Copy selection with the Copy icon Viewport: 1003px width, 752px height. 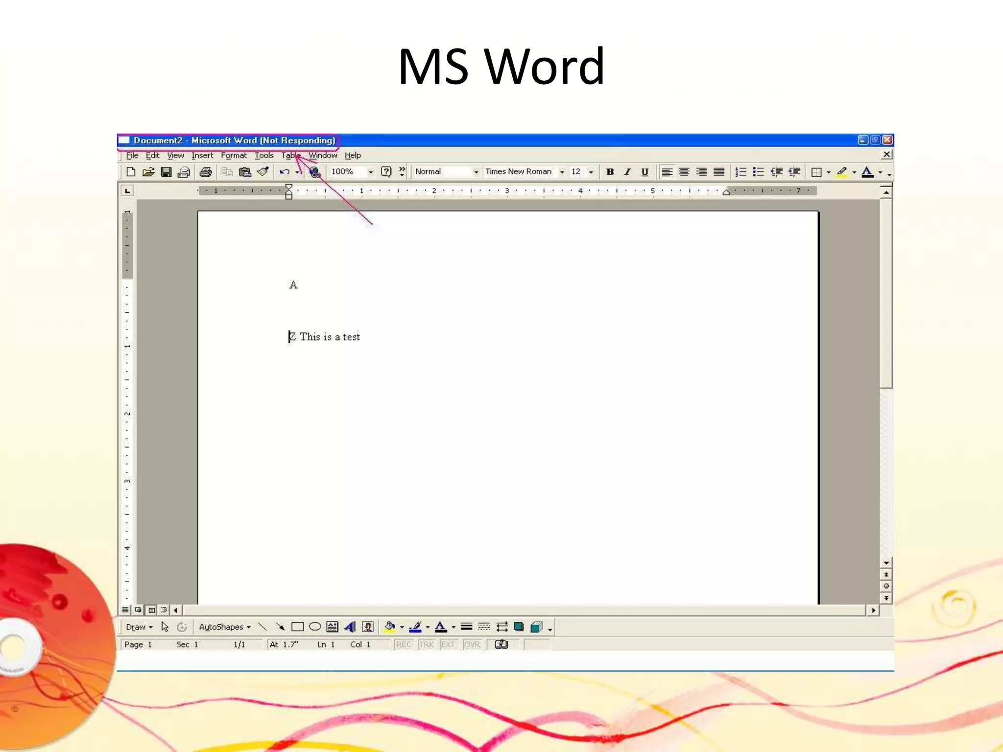pyautogui.click(x=227, y=172)
